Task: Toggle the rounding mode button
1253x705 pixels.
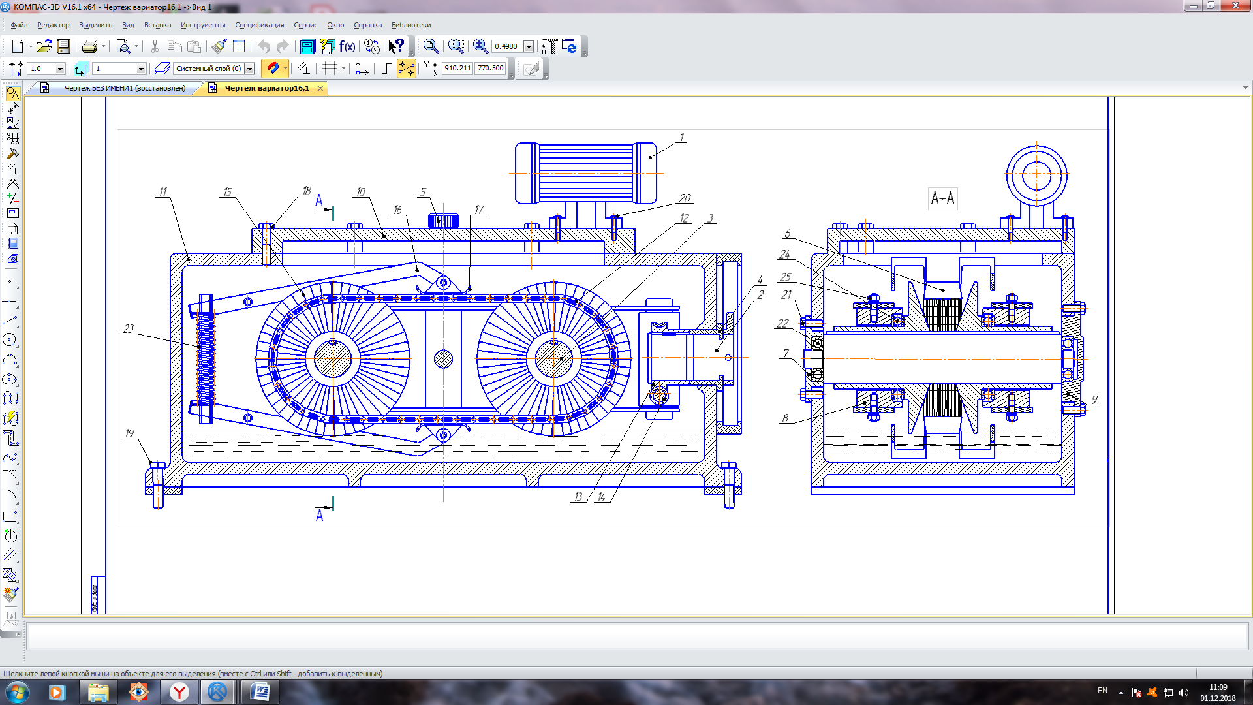Action: coord(386,68)
